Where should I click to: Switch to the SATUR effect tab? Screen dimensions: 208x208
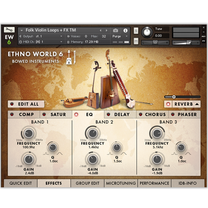coord(58,114)
